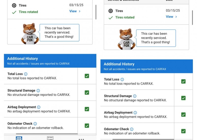Click 'No structural damage reported' text, left screenshot
This screenshot has width=197, height=140.
coord(39,95)
